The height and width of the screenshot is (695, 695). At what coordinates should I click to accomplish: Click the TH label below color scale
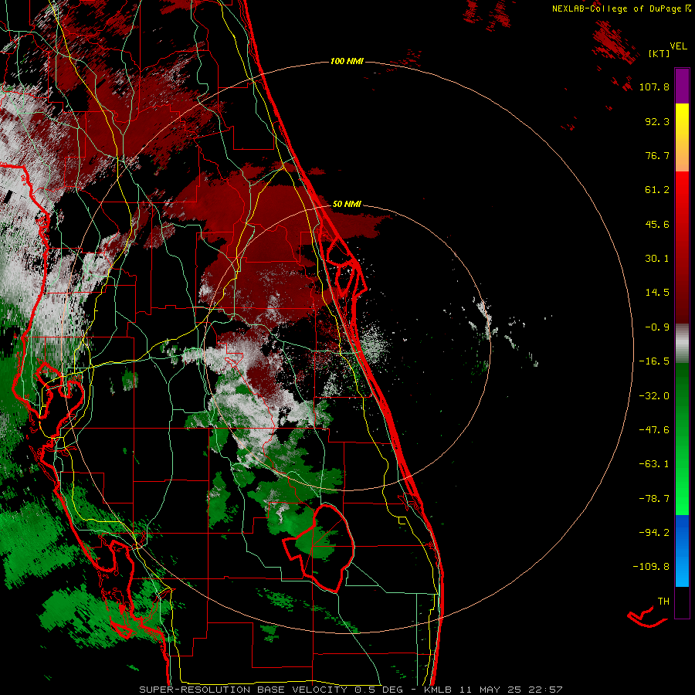pos(663,602)
